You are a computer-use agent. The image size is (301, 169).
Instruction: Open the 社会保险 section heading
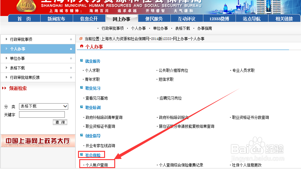(93, 155)
